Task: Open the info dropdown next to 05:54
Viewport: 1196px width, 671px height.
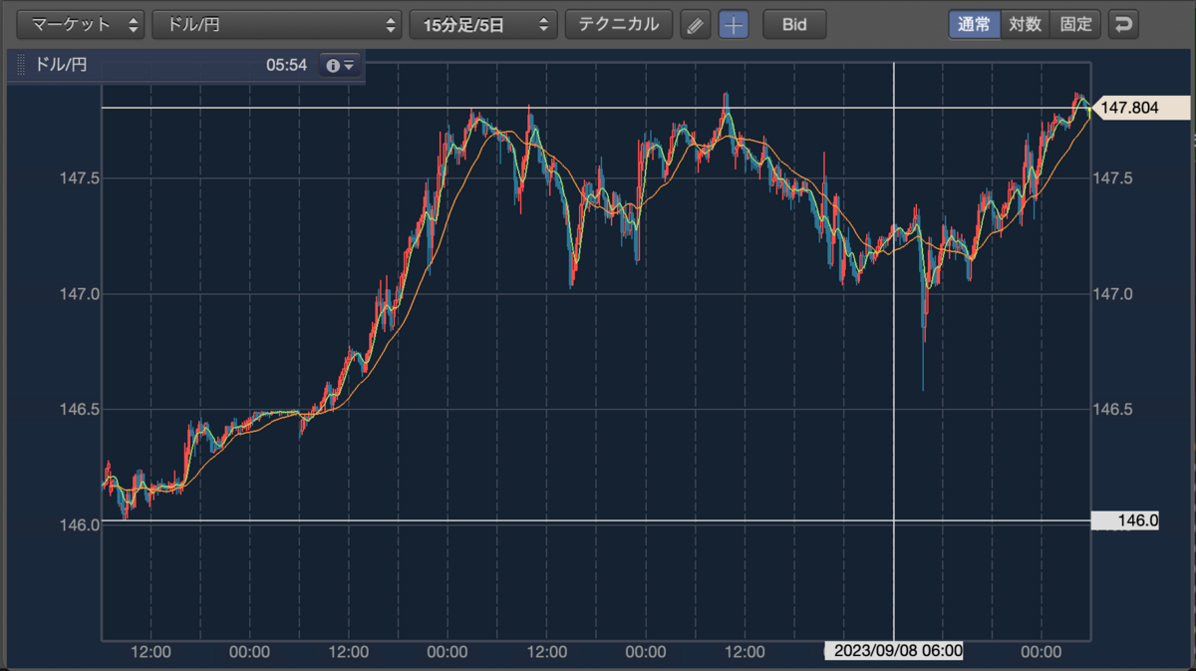Action: tap(340, 66)
